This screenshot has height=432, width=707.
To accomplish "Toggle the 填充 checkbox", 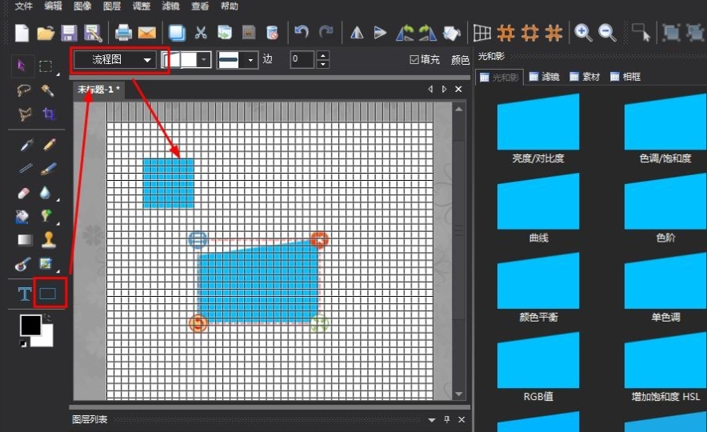I will tap(414, 59).
